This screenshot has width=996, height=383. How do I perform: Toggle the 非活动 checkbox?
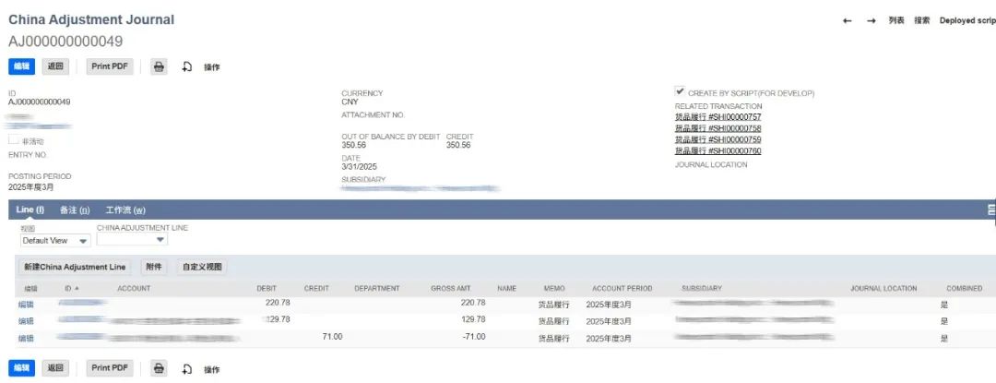click(x=13, y=139)
